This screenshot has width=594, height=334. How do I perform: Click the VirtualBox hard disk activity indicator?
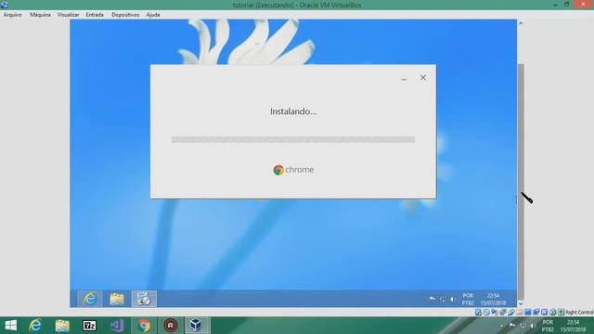[478, 312]
